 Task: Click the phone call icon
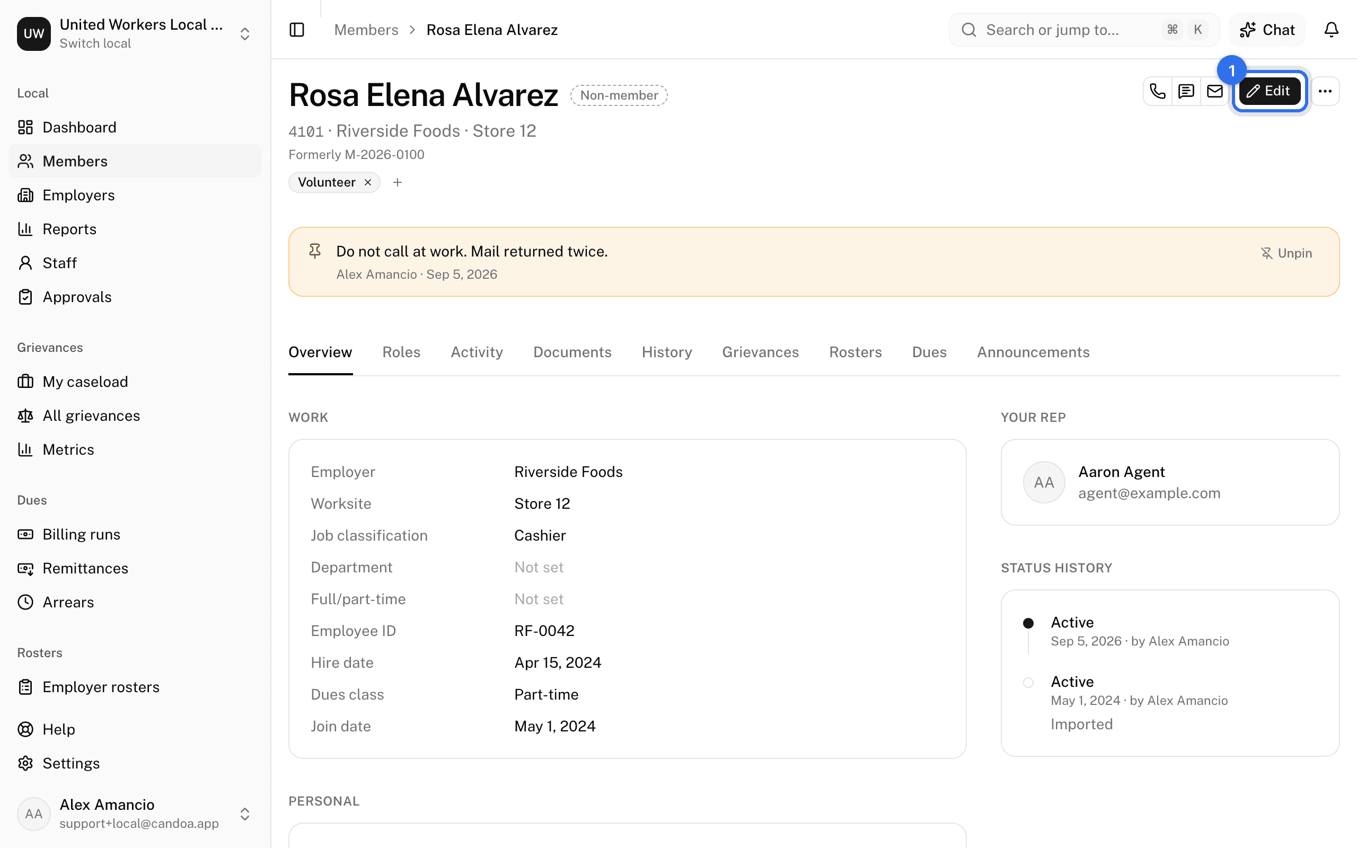1157,91
